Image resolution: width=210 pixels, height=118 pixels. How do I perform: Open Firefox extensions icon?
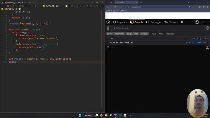click(x=203, y=7)
